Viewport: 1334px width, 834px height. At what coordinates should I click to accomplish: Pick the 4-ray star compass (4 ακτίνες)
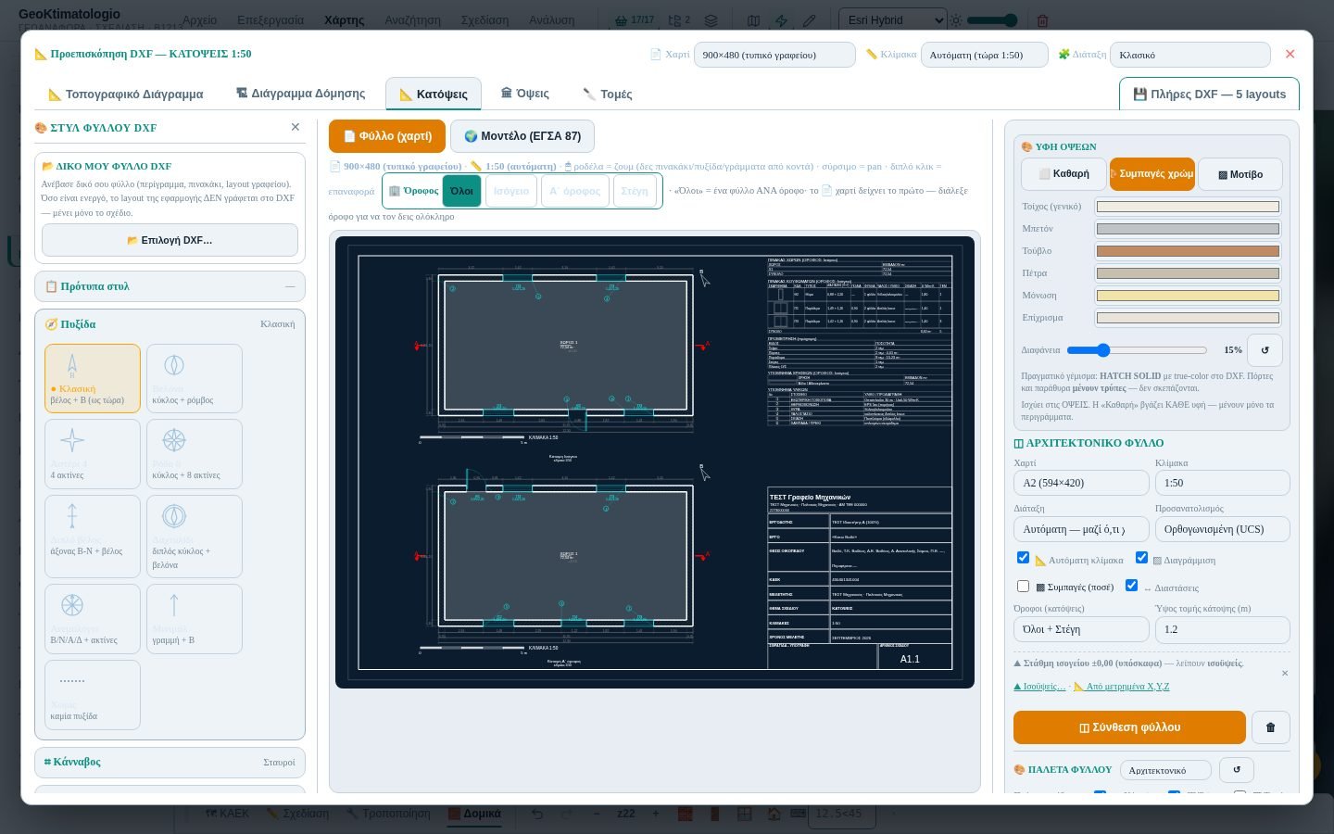(x=93, y=454)
